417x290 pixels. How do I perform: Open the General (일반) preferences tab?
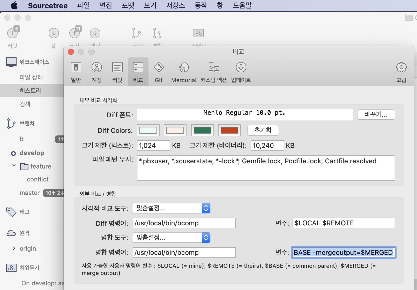pos(76,72)
